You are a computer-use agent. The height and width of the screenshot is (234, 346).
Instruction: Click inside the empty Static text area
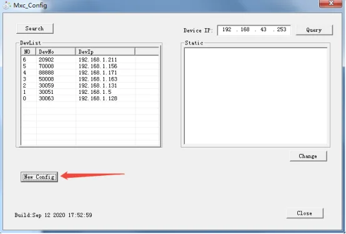click(255, 96)
